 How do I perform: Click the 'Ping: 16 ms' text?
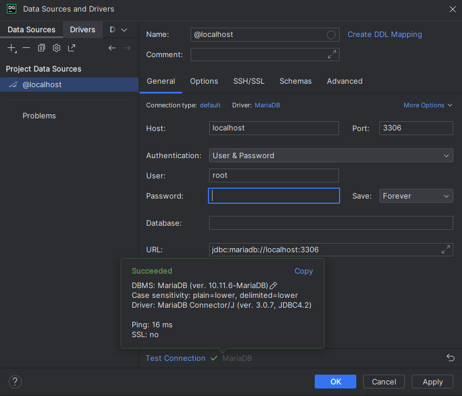point(152,325)
